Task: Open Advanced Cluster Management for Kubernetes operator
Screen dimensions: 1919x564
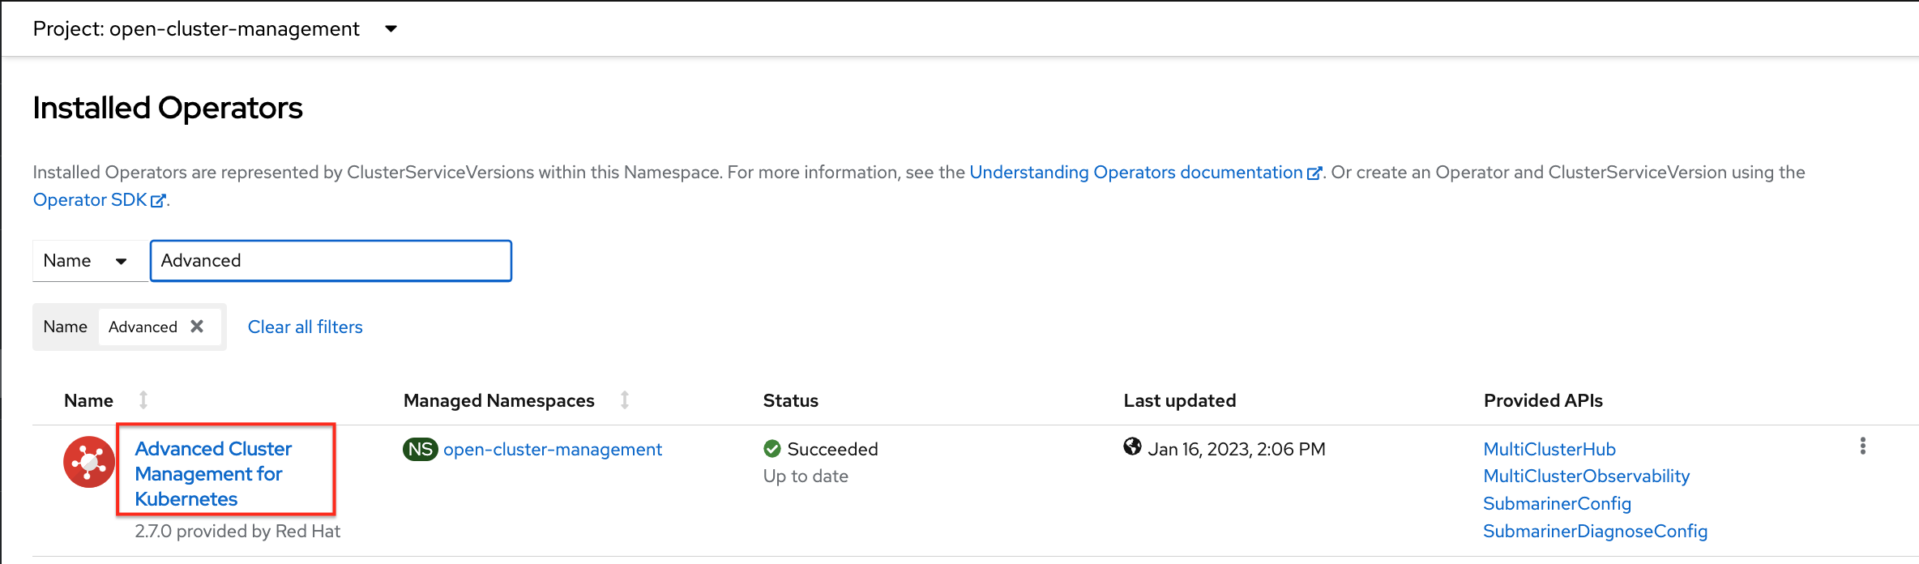Action: tap(213, 473)
